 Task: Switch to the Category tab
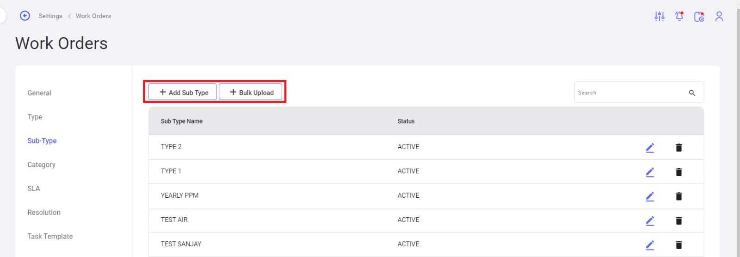(x=41, y=164)
